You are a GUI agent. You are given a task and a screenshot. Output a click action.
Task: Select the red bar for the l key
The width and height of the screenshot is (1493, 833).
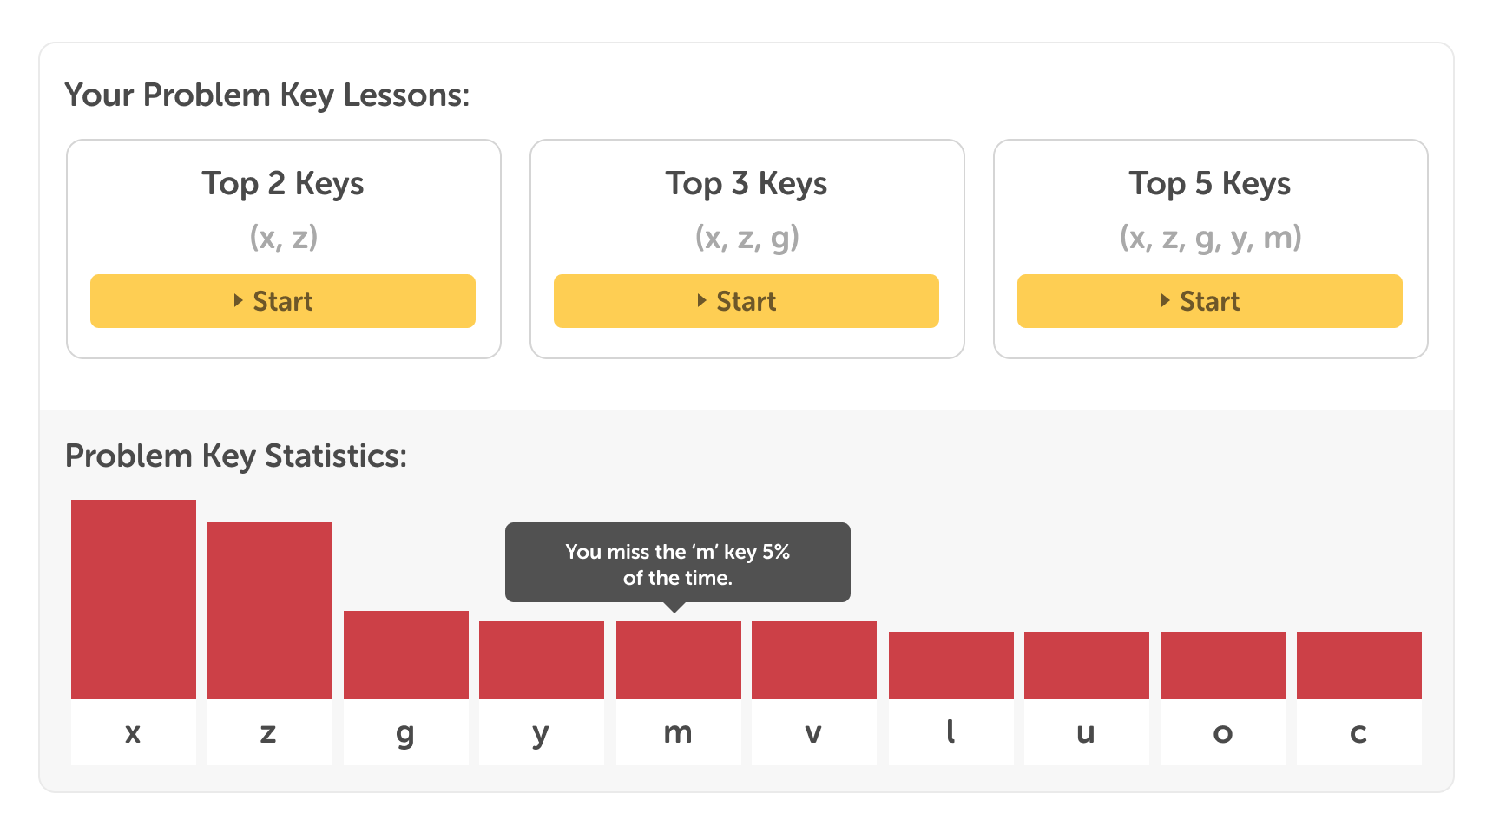pyautogui.click(x=951, y=666)
